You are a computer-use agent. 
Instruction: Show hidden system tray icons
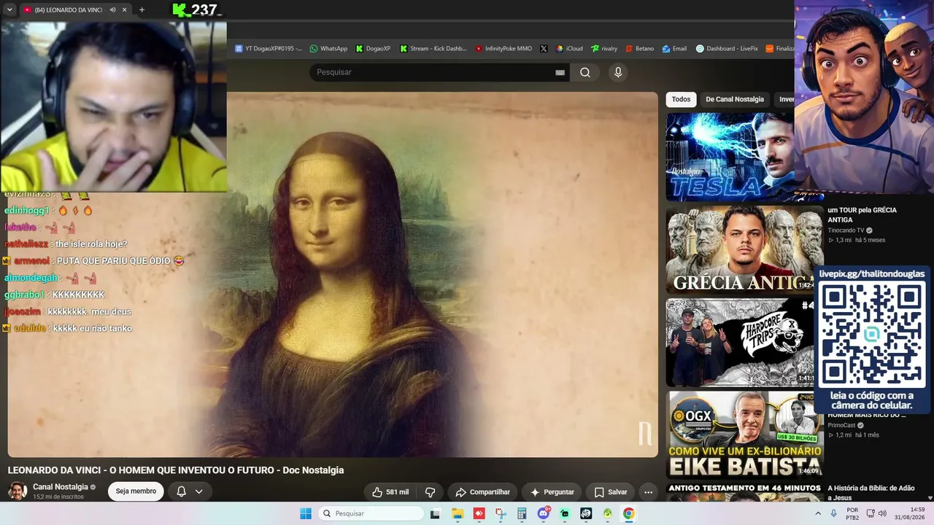tap(818, 513)
